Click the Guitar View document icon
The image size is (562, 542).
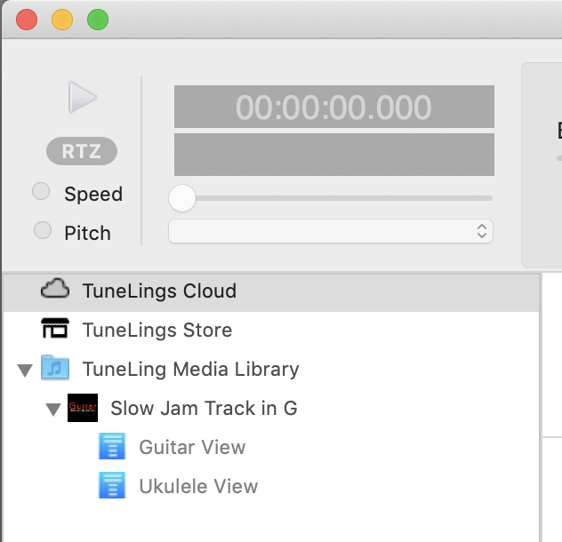click(112, 446)
